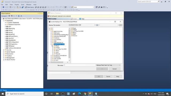Select the dbgrowing database

point(11,29)
